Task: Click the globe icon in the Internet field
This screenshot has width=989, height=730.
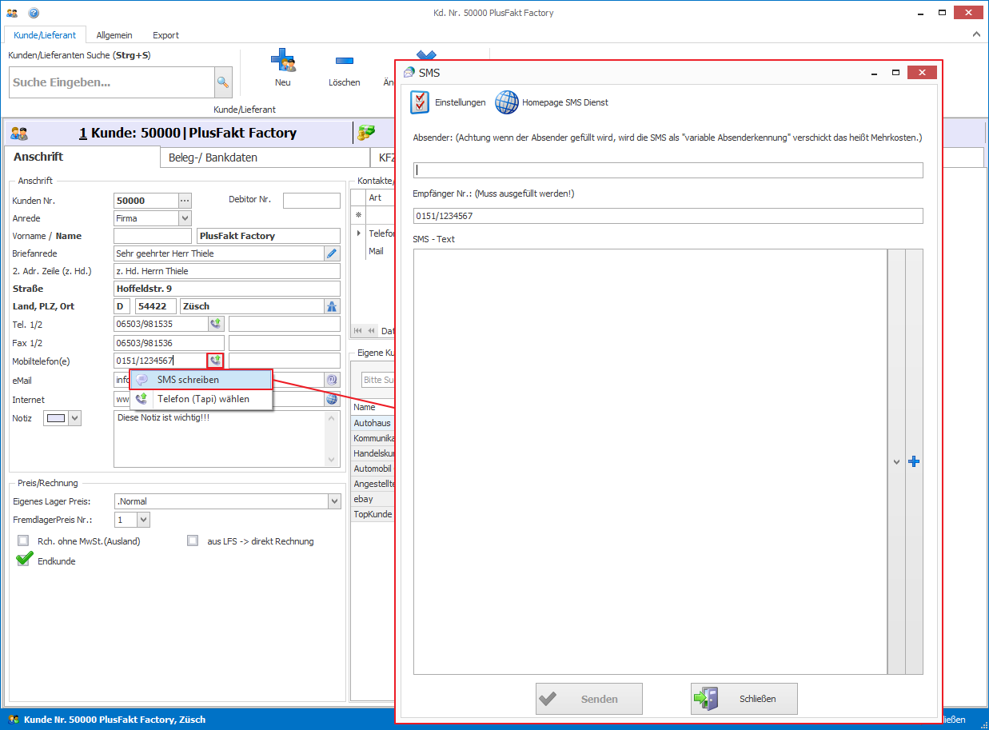Action: click(x=332, y=399)
